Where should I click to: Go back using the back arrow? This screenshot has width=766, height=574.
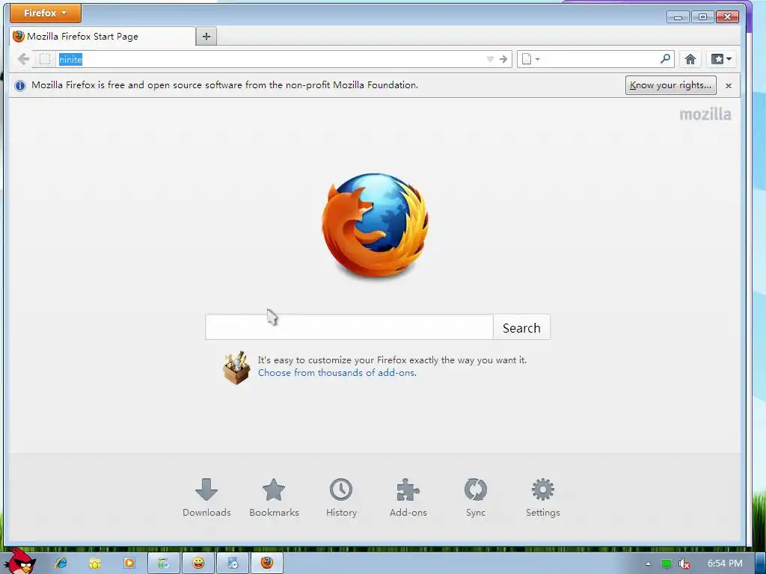coord(23,60)
